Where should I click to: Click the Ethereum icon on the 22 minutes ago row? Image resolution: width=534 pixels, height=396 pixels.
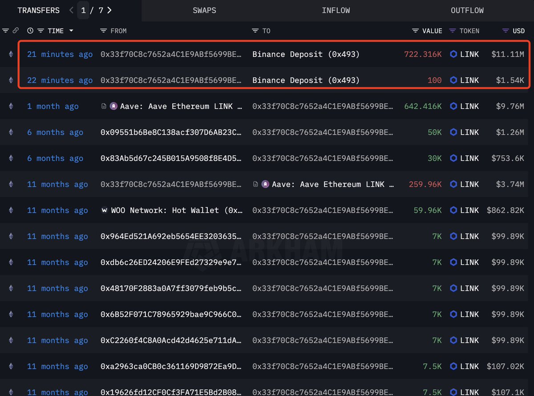click(x=11, y=80)
